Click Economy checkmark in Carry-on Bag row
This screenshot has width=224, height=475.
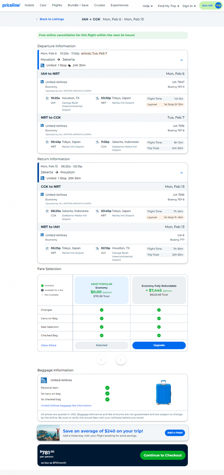[x=102, y=318]
